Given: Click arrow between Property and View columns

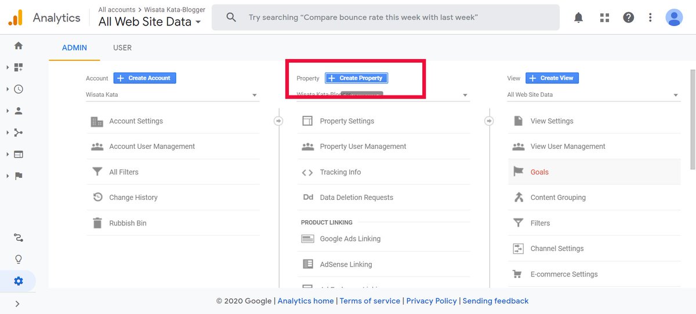Looking at the screenshot, I should [489, 121].
